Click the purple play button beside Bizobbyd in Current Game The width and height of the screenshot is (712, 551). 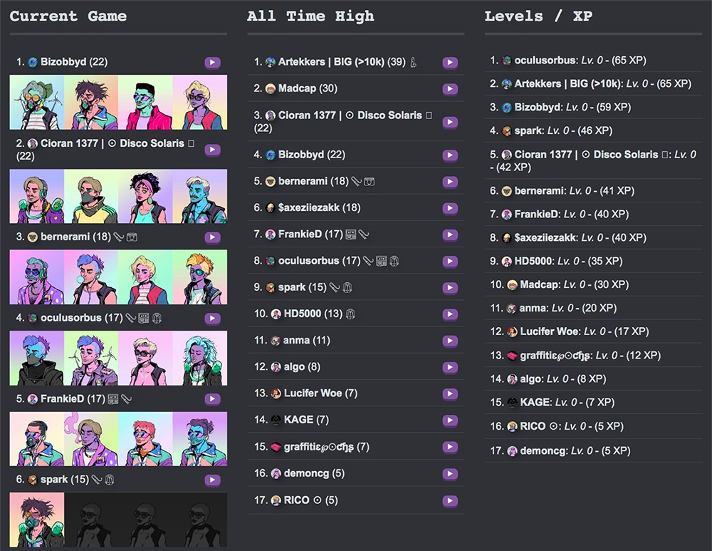click(x=212, y=63)
